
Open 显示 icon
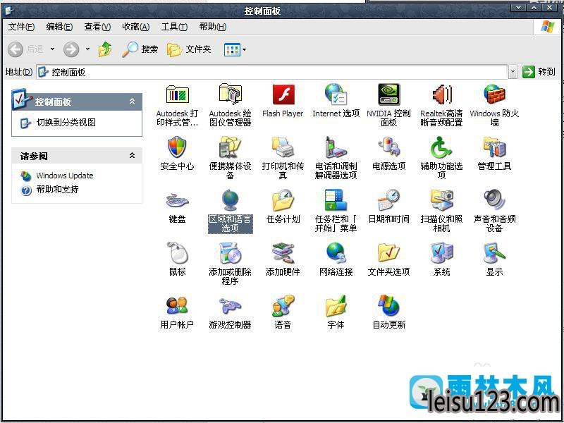coord(495,253)
